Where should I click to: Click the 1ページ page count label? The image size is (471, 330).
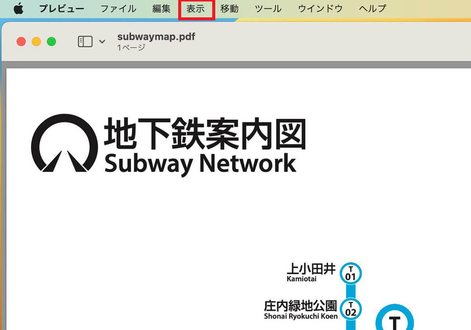tap(131, 48)
